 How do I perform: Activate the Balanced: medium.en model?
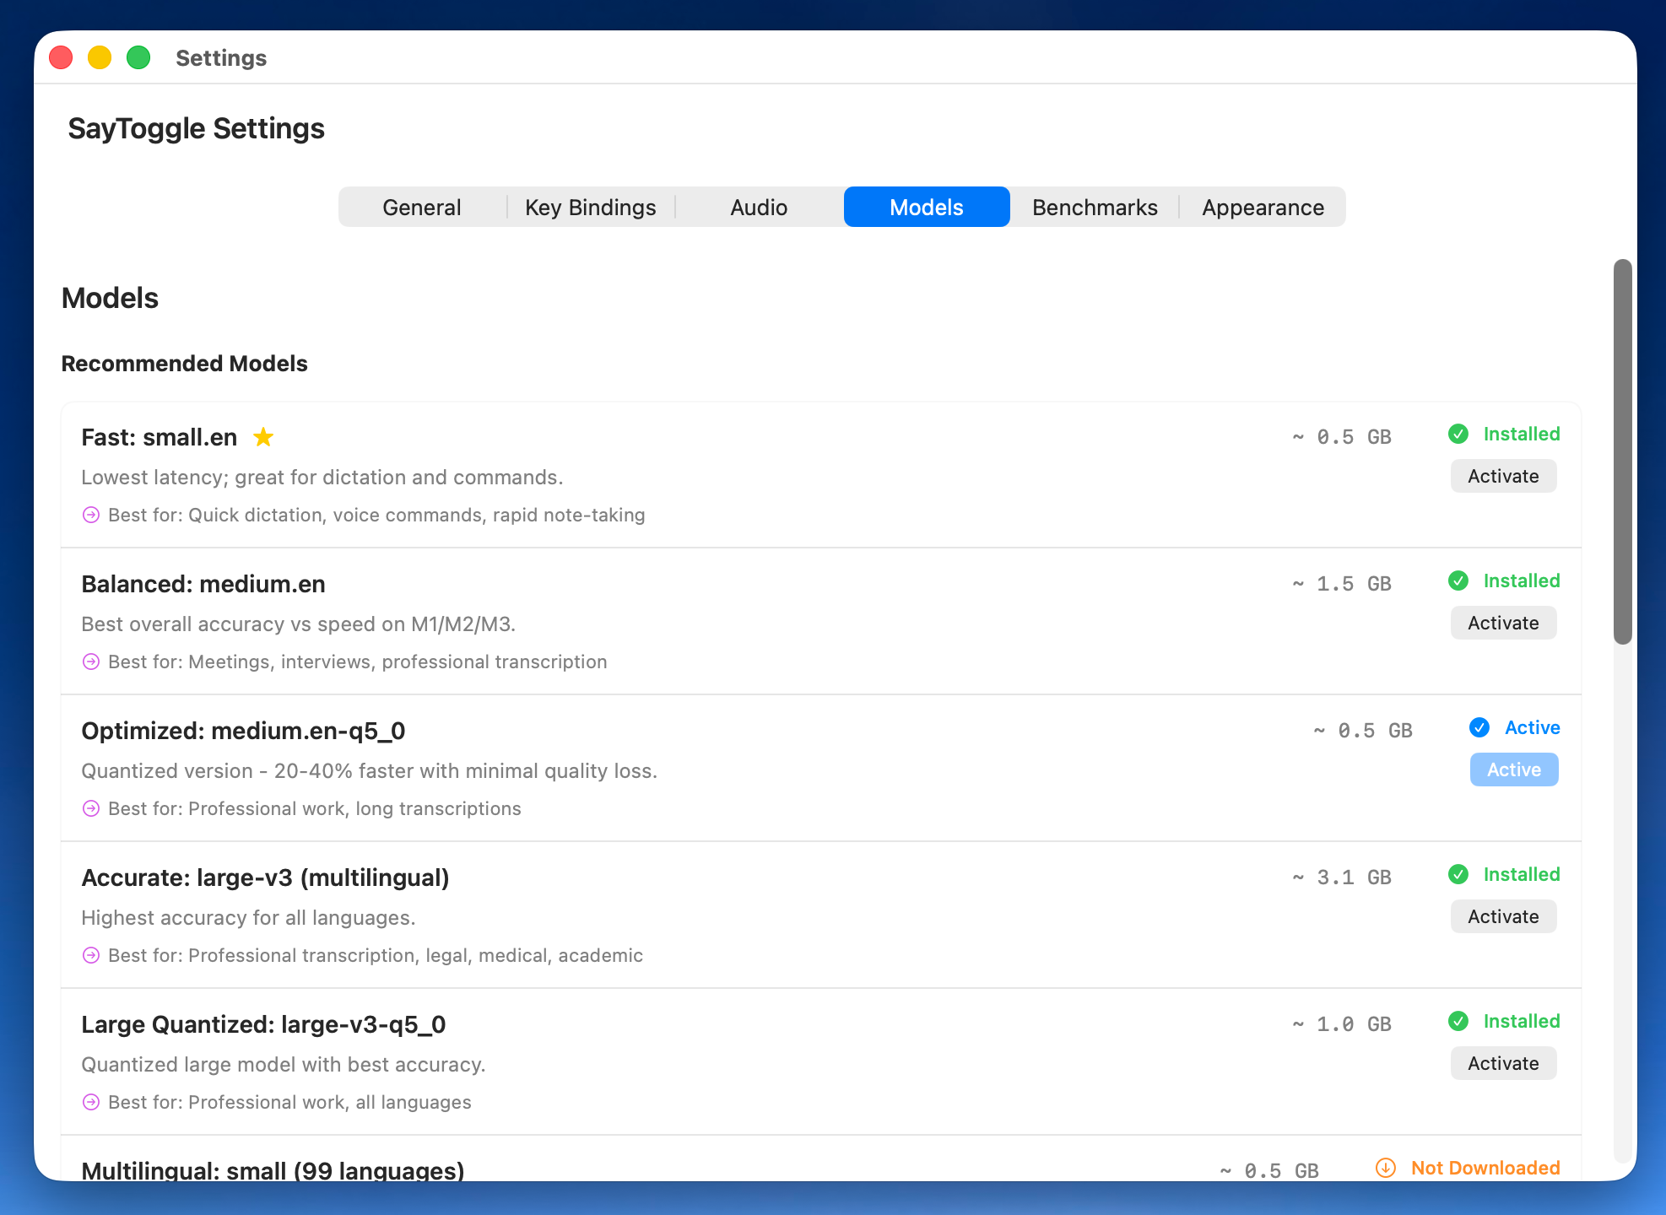(x=1502, y=622)
